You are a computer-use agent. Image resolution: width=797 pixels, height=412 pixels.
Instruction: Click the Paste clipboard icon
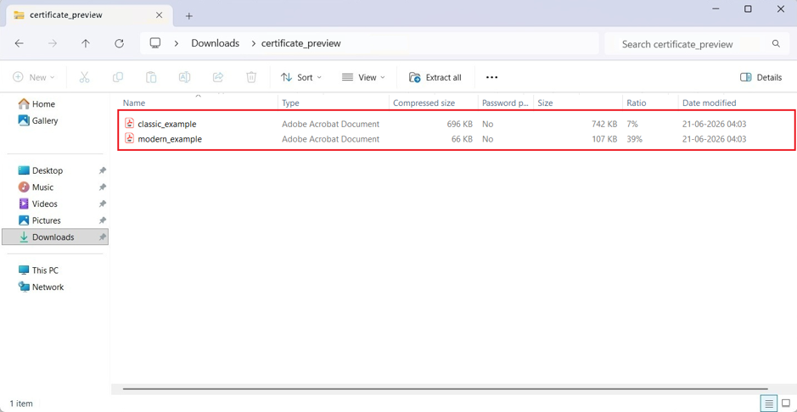(151, 77)
